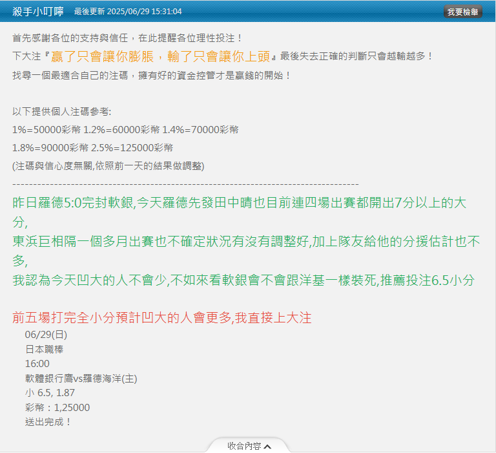The height and width of the screenshot is (453, 496).
Task: Click the date 06/29(日)
Action: (46, 334)
